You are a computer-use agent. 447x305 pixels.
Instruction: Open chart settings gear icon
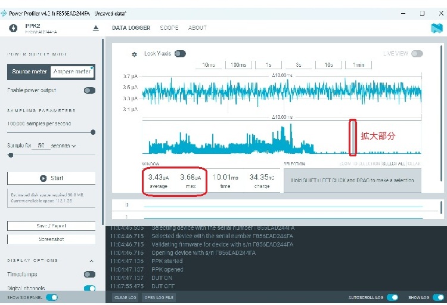(135, 54)
